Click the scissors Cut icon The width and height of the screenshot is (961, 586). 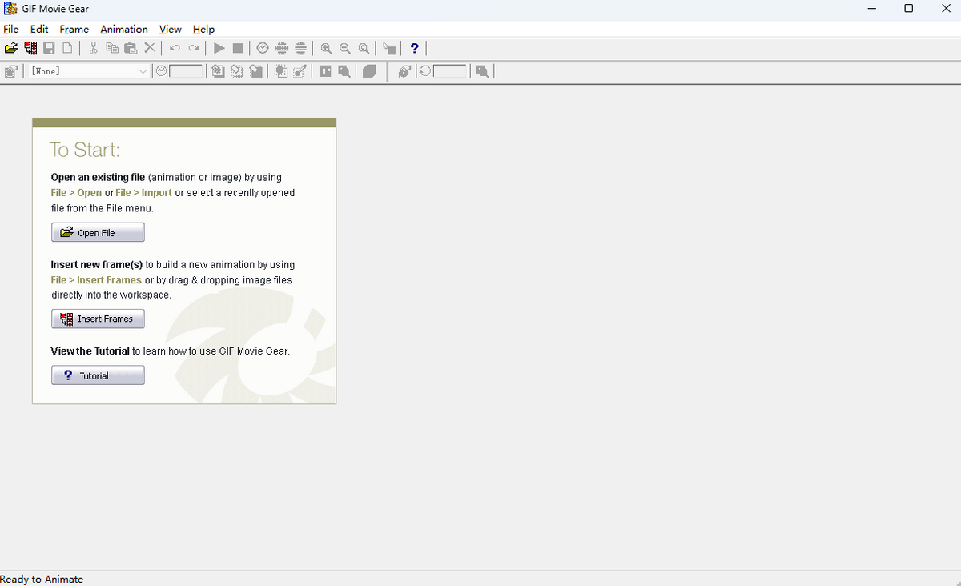point(93,49)
